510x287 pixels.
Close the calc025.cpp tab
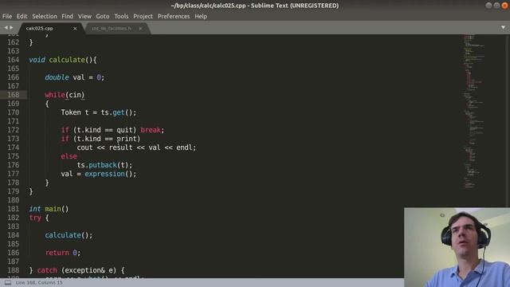tap(75, 29)
